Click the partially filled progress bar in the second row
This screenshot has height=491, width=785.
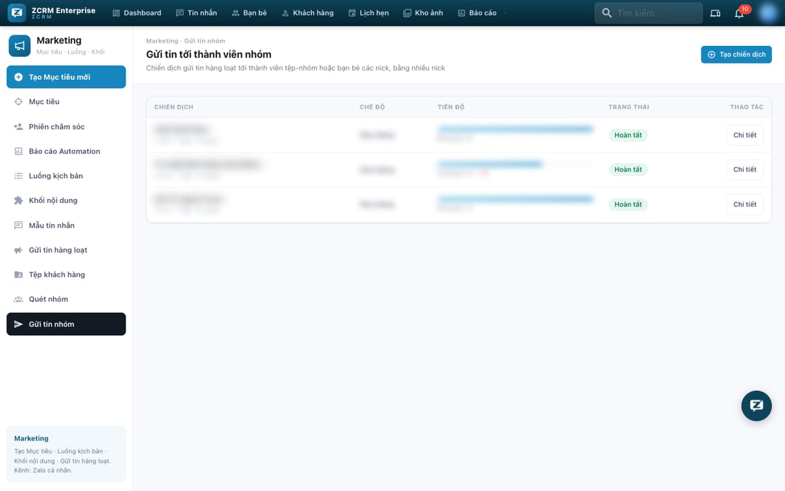pyautogui.click(x=515, y=164)
